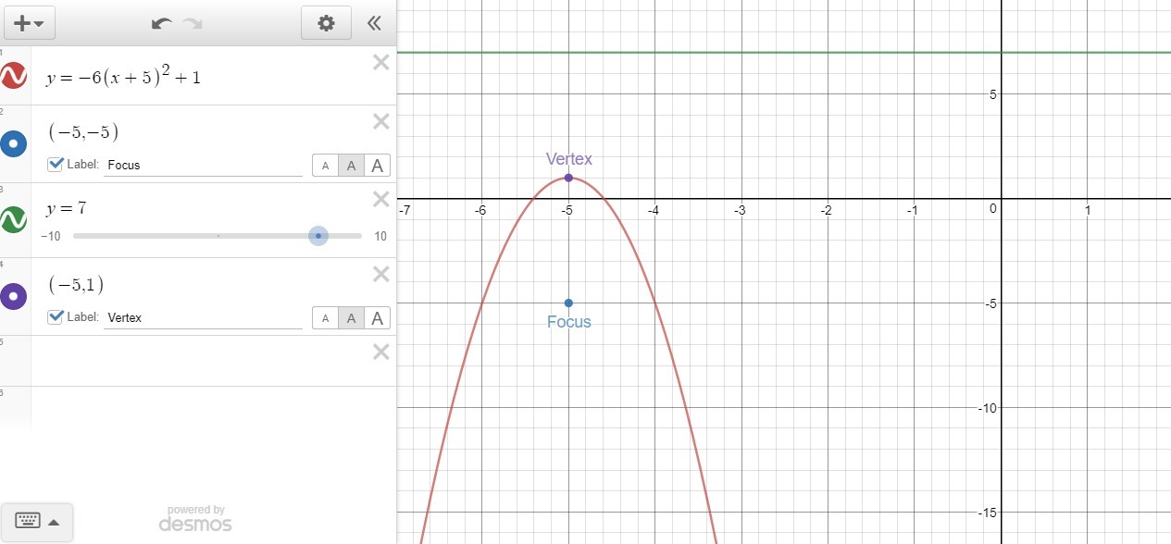Show the on-screen keyboard
The image size is (1171, 544).
tap(28, 522)
